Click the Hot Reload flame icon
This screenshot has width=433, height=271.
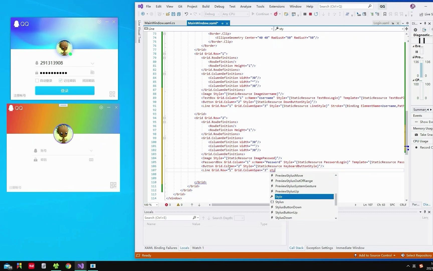[276, 14]
